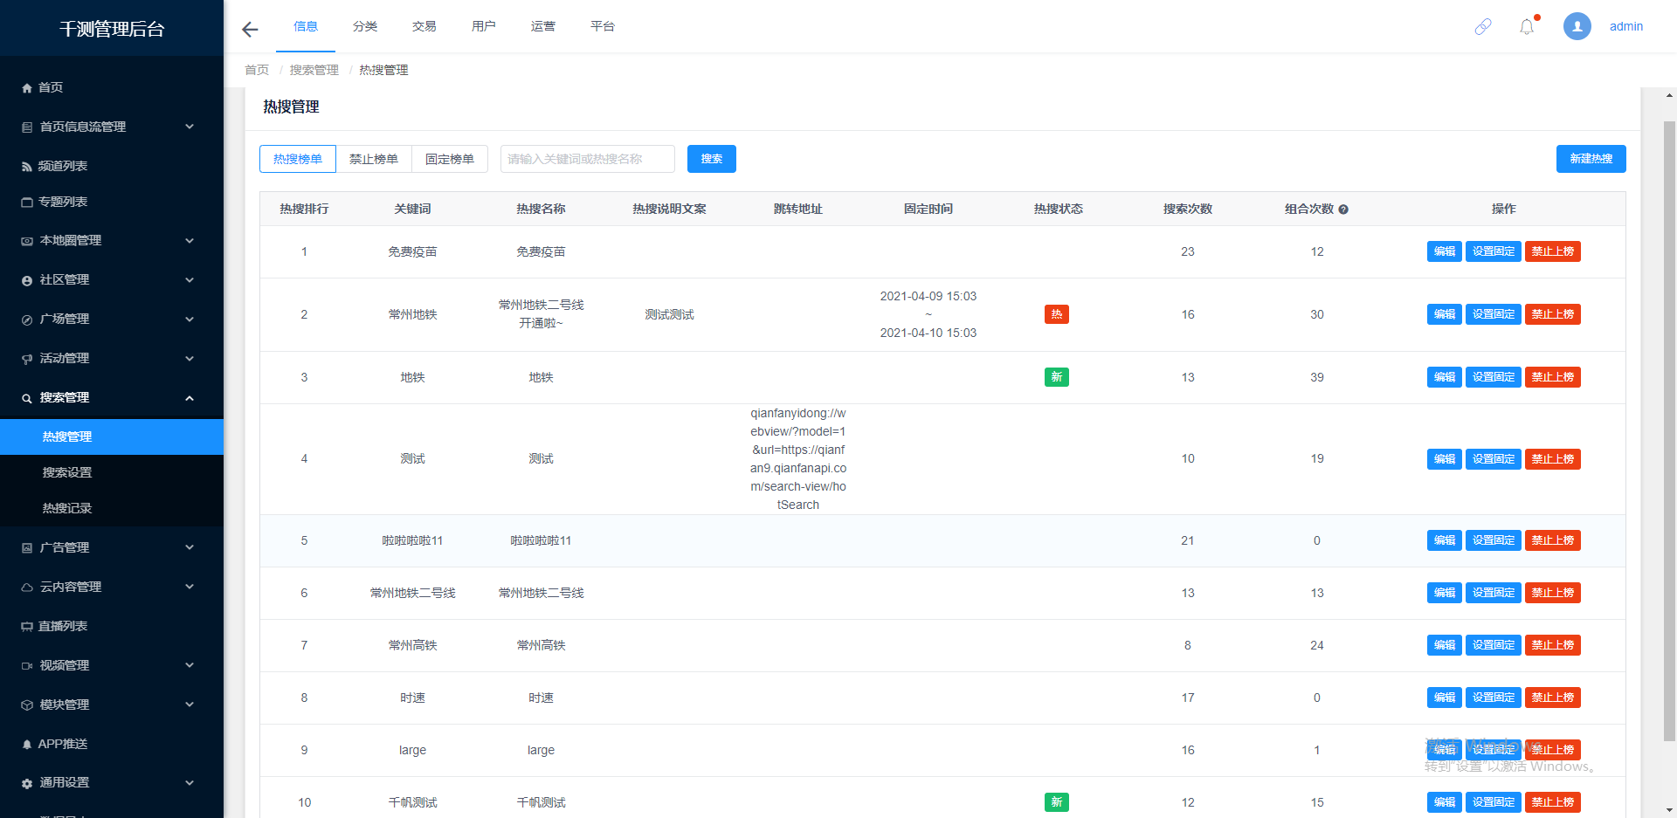
Task: Expand 通用设置 chevron
Action: [x=190, y=783]
